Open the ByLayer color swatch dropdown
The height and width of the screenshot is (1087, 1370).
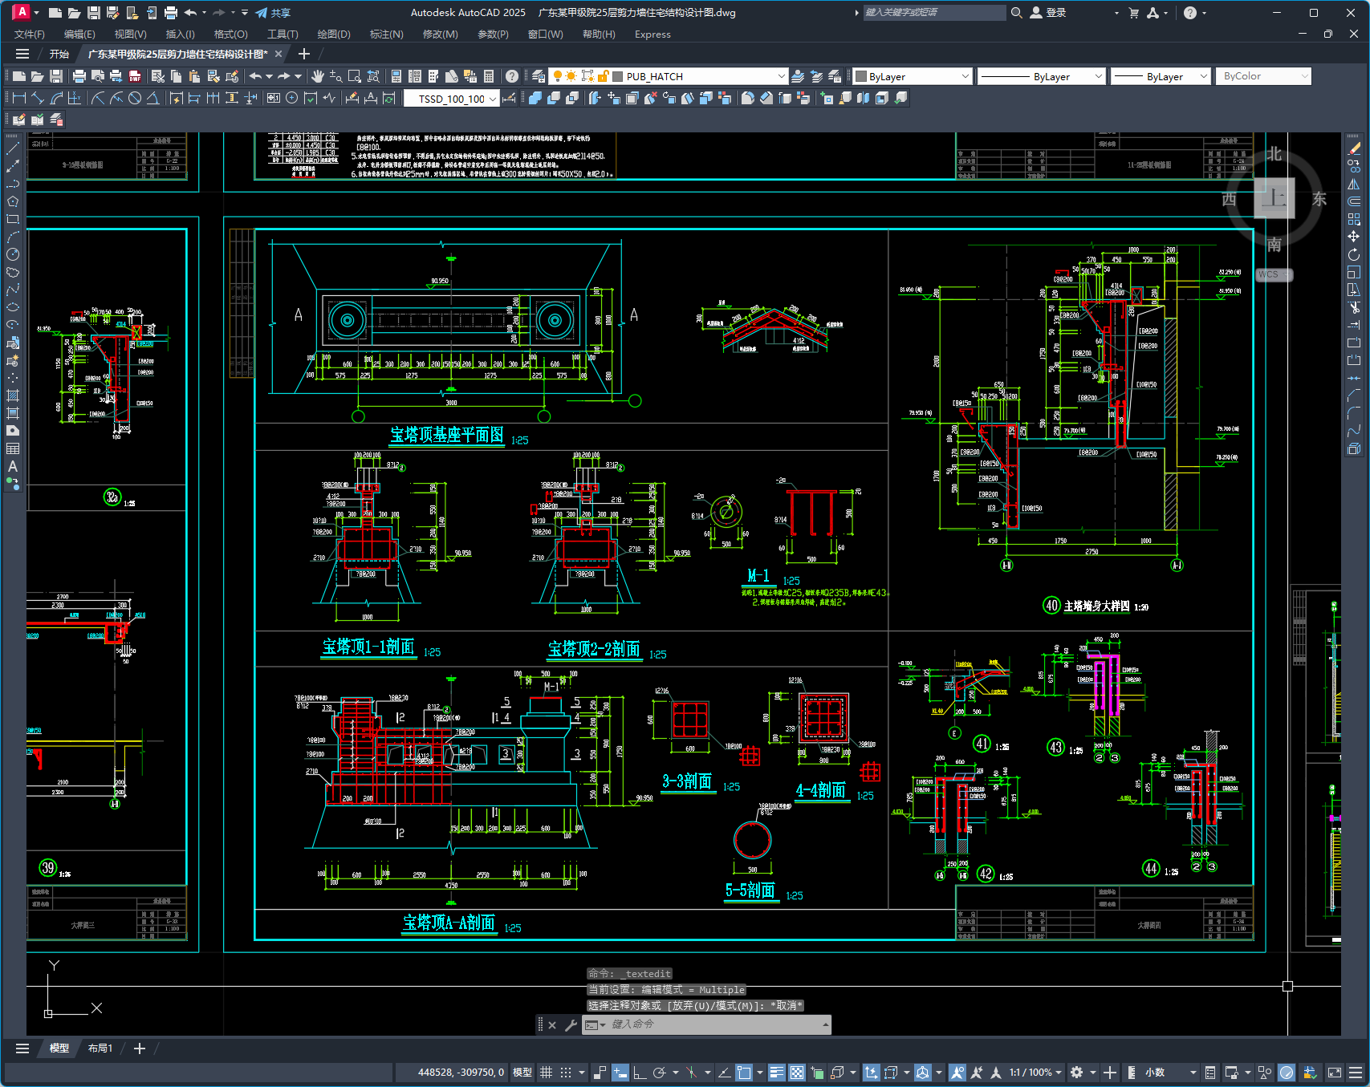(913, 76)
